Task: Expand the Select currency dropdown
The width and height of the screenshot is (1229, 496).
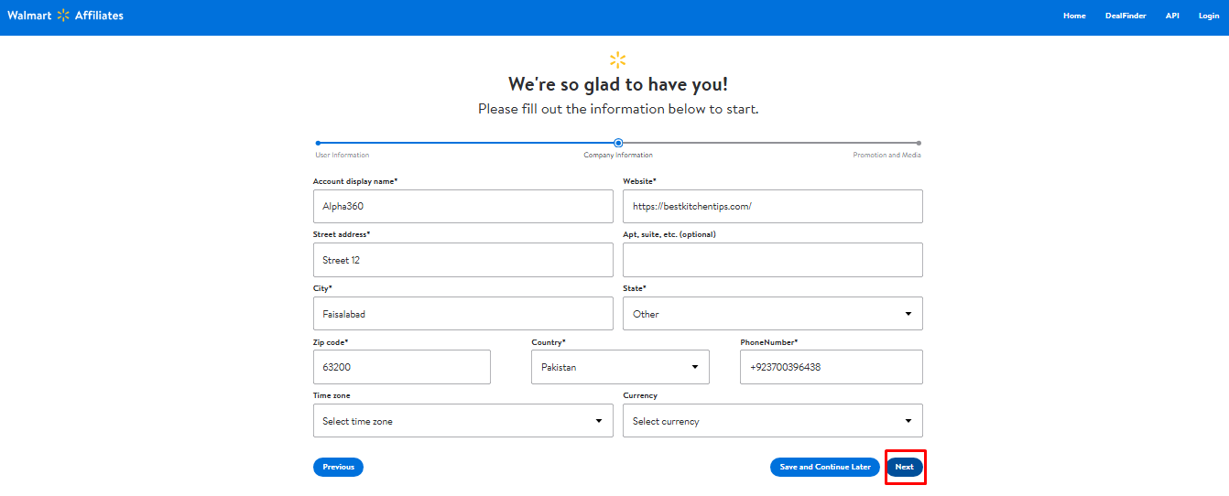Action: point(773,421)
